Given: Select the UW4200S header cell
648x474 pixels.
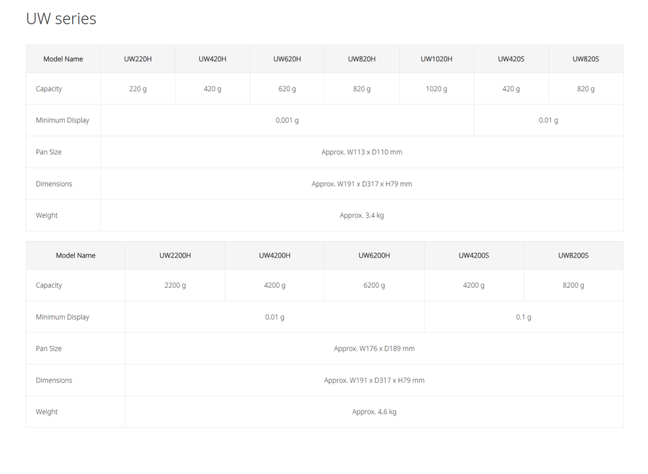Looking at the screenshot, I should [474, 256].
